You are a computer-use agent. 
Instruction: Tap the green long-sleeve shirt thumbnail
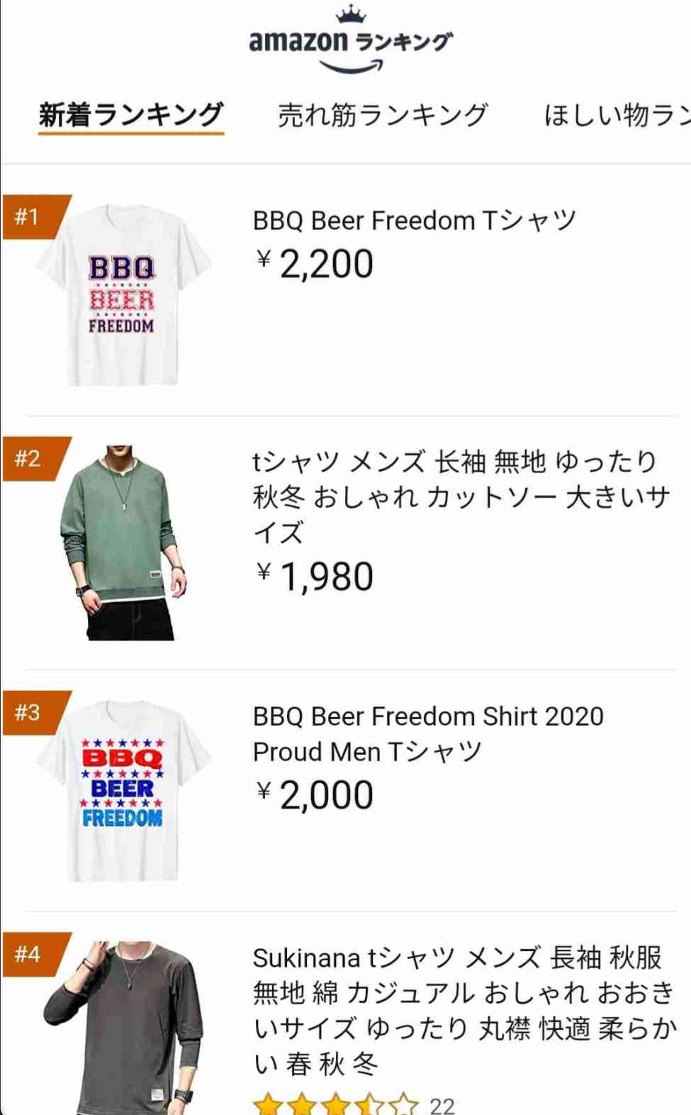tap(123, 543)
